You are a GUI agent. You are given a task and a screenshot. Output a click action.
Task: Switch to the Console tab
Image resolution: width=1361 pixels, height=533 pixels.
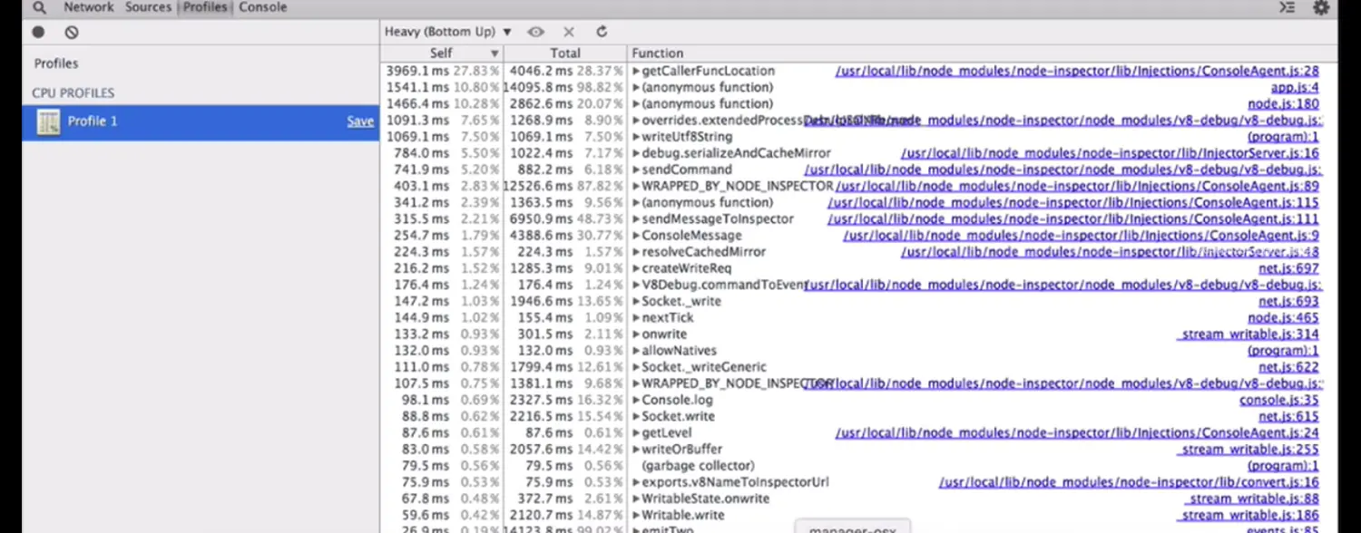[x=262, y=7]
